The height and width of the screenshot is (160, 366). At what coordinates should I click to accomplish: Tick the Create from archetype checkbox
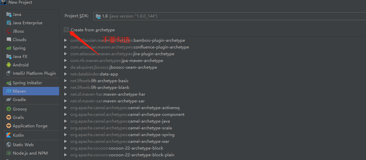(x=66, y=30)
